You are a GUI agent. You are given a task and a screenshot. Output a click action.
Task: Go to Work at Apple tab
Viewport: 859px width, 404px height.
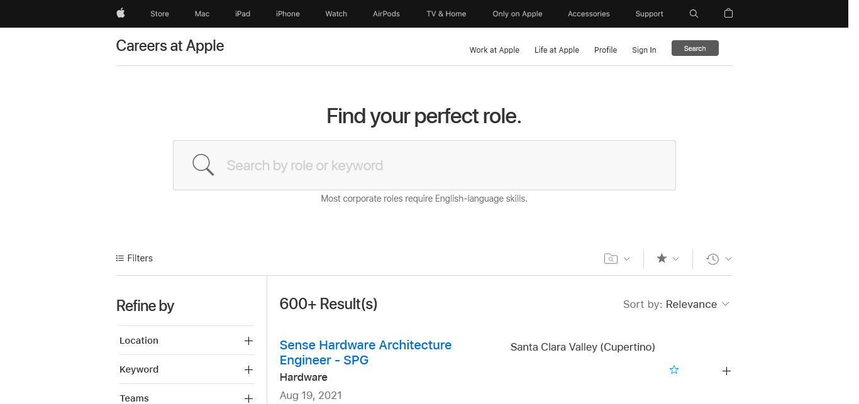(494, 50)
